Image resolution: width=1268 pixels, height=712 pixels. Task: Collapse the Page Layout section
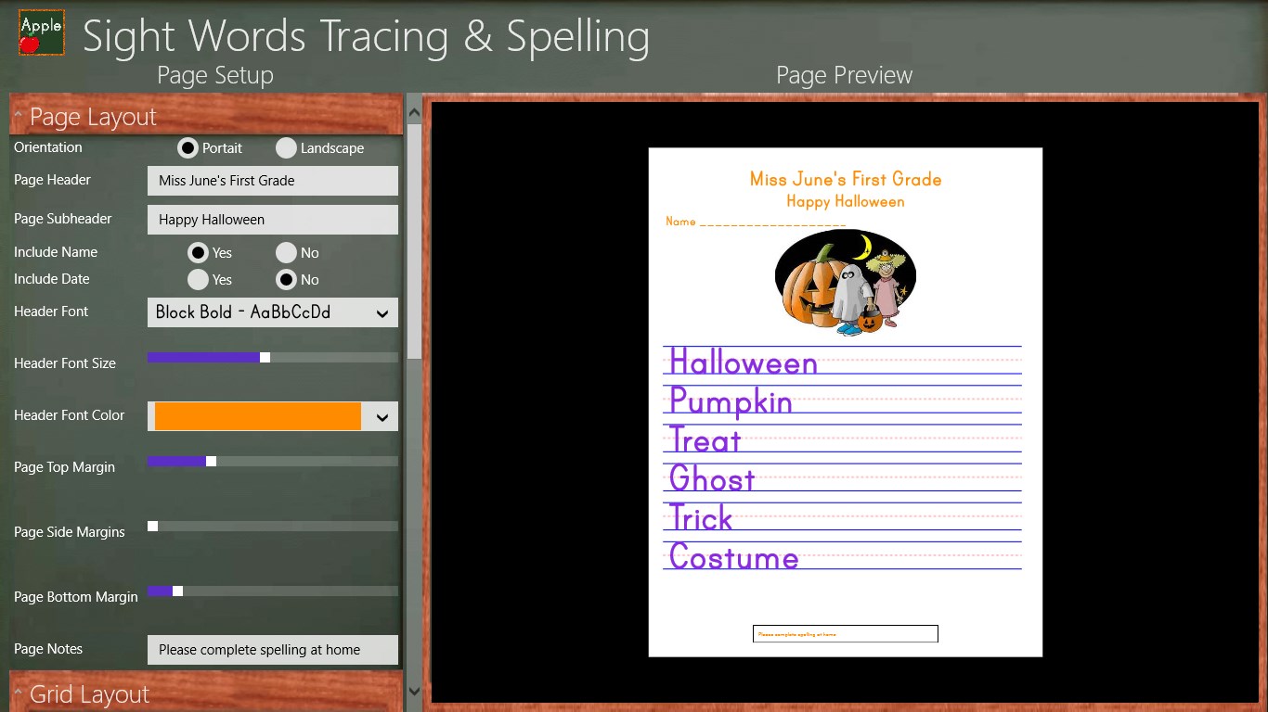pyautogui.click(x=19, y=116)
